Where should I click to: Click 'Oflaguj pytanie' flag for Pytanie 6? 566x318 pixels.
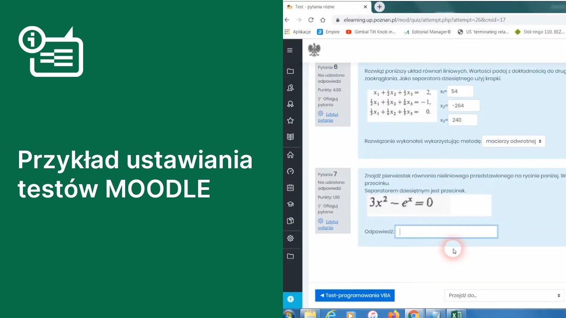[x=328, y=102]
